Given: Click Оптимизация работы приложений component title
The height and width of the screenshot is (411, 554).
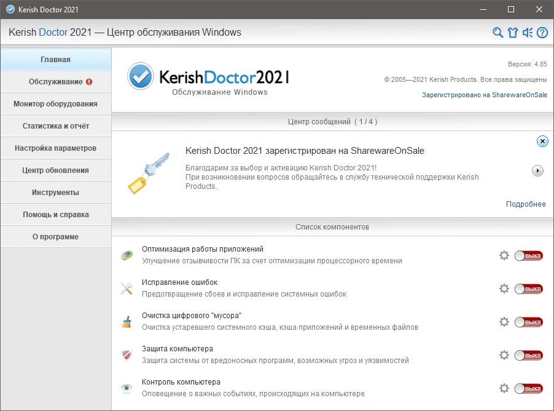Looking at the screenshot, I should click(x=203, y=249).
